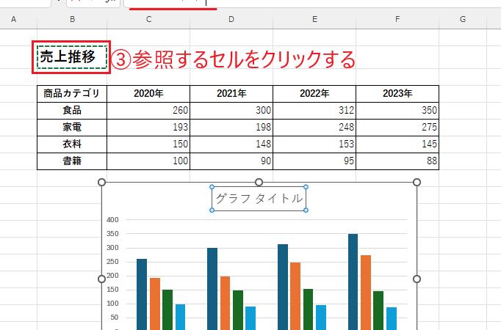Click the グラフ タイトル chart title box
501x330 pixels.
pyautogui.click(x=259, y=199)
